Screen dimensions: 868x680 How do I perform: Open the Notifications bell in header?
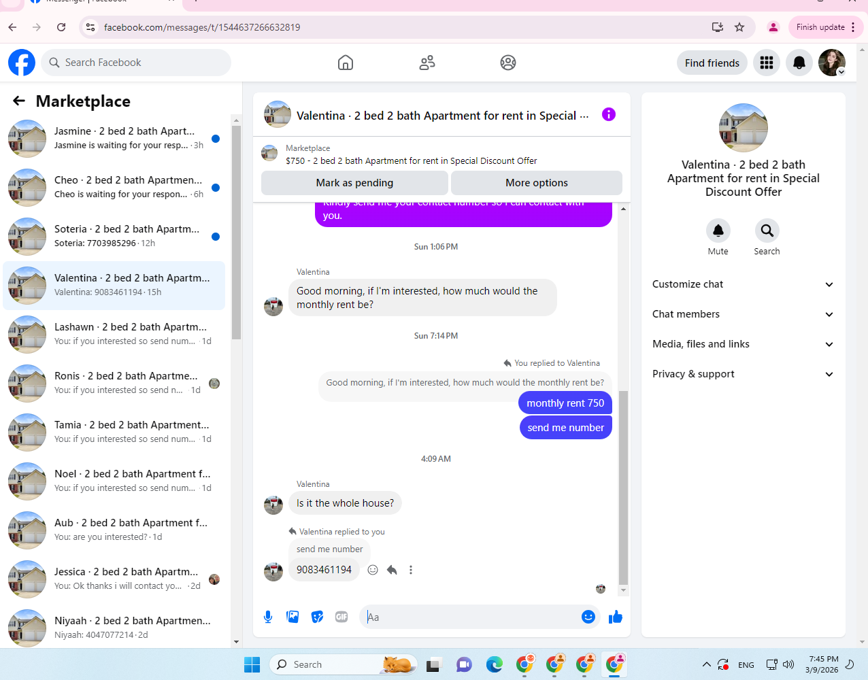point(799,63)
